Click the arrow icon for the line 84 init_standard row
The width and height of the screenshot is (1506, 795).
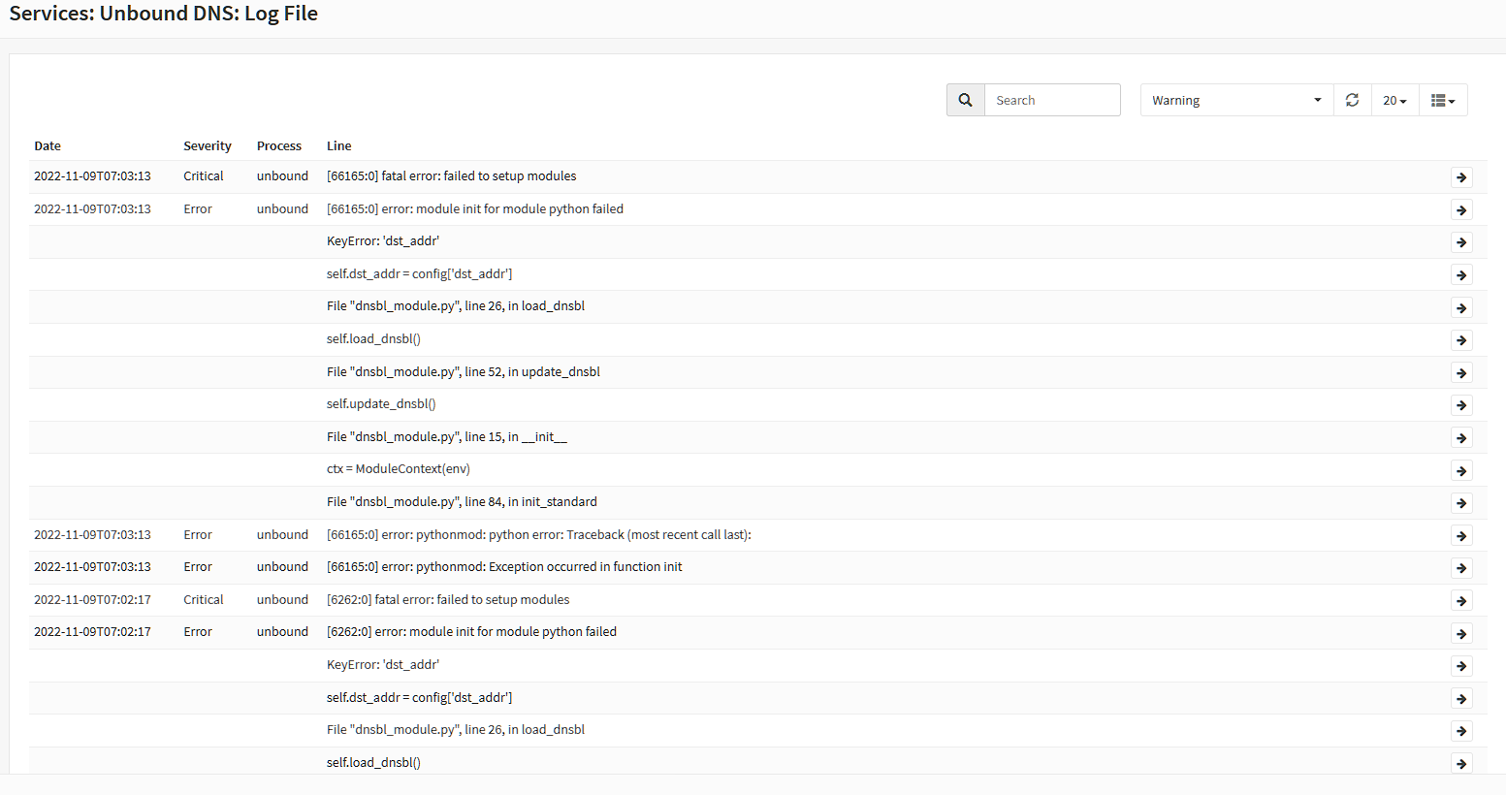[x=1461, y=502]
